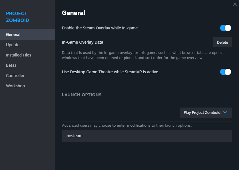239x170 pixels.
Task: Click the PROJECT ZOMBOID game title
Action: pyautogui.click(x=17, y=17)
